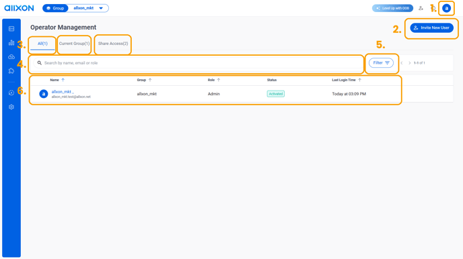Select the All(1) tab
The height and width of the screenshot is (259, 463).
pos(42,44)
